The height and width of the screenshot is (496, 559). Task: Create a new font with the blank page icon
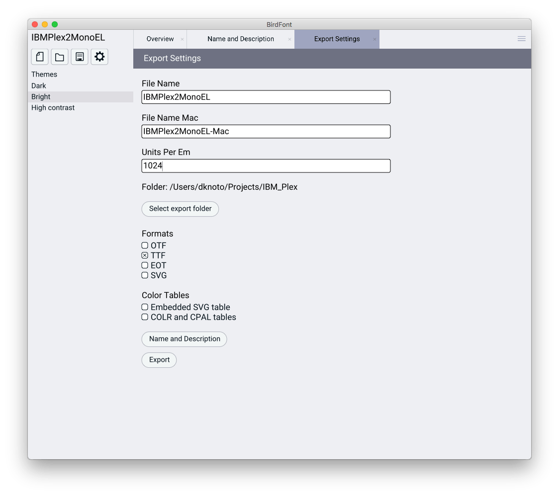[40, 57]
